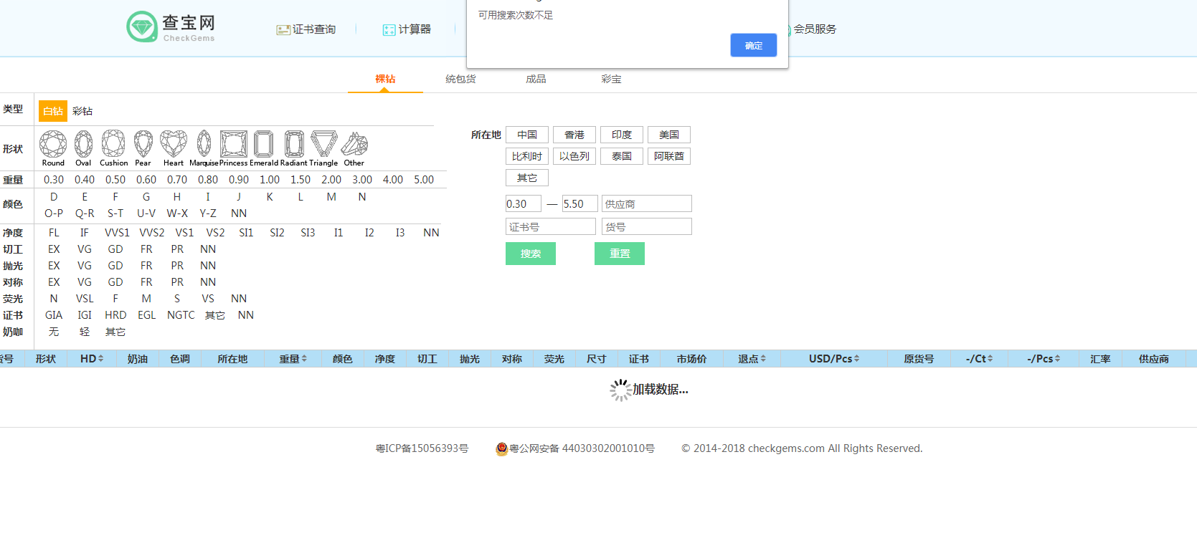Select the Round diamond shape icon
Image resolution: width=1197 pixels, height=548 pixels.
point(53,144)
